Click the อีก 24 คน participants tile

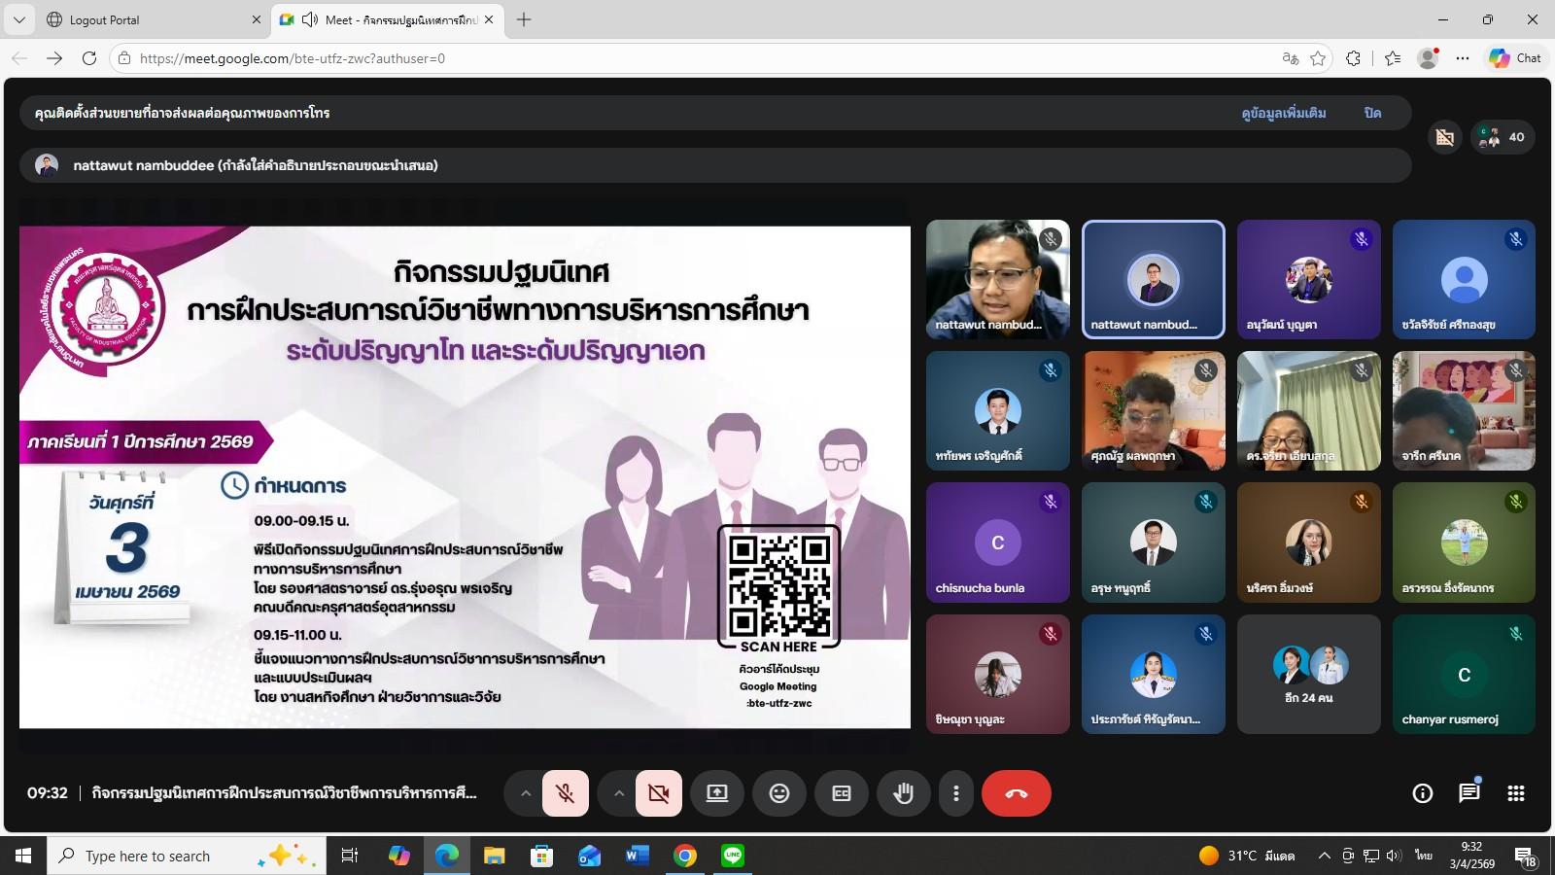pos(1308,674)
